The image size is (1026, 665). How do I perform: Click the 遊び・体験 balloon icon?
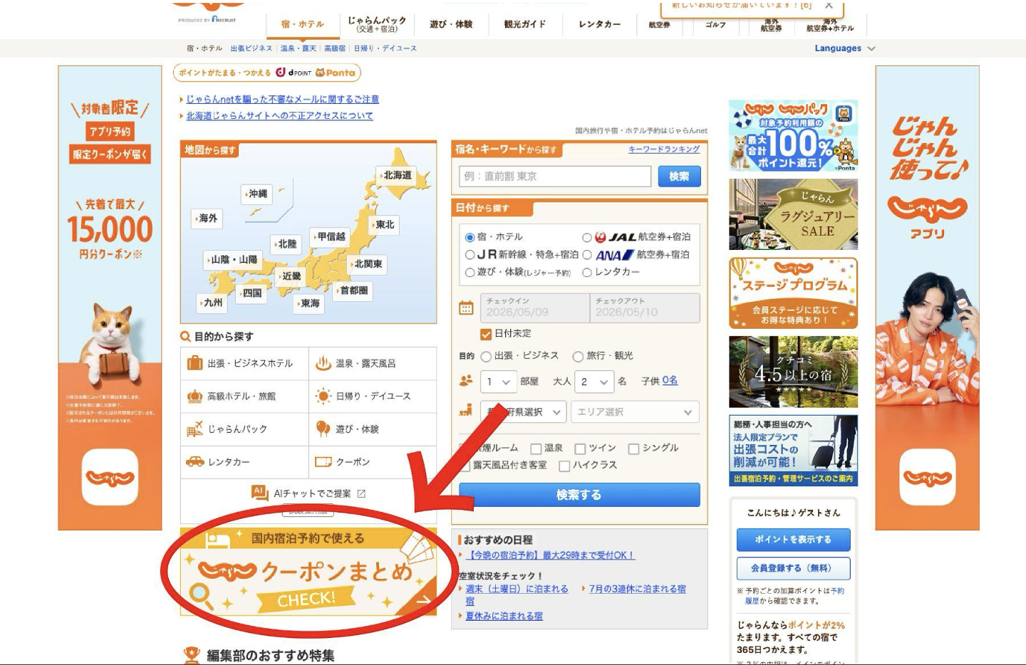point(323,429)
